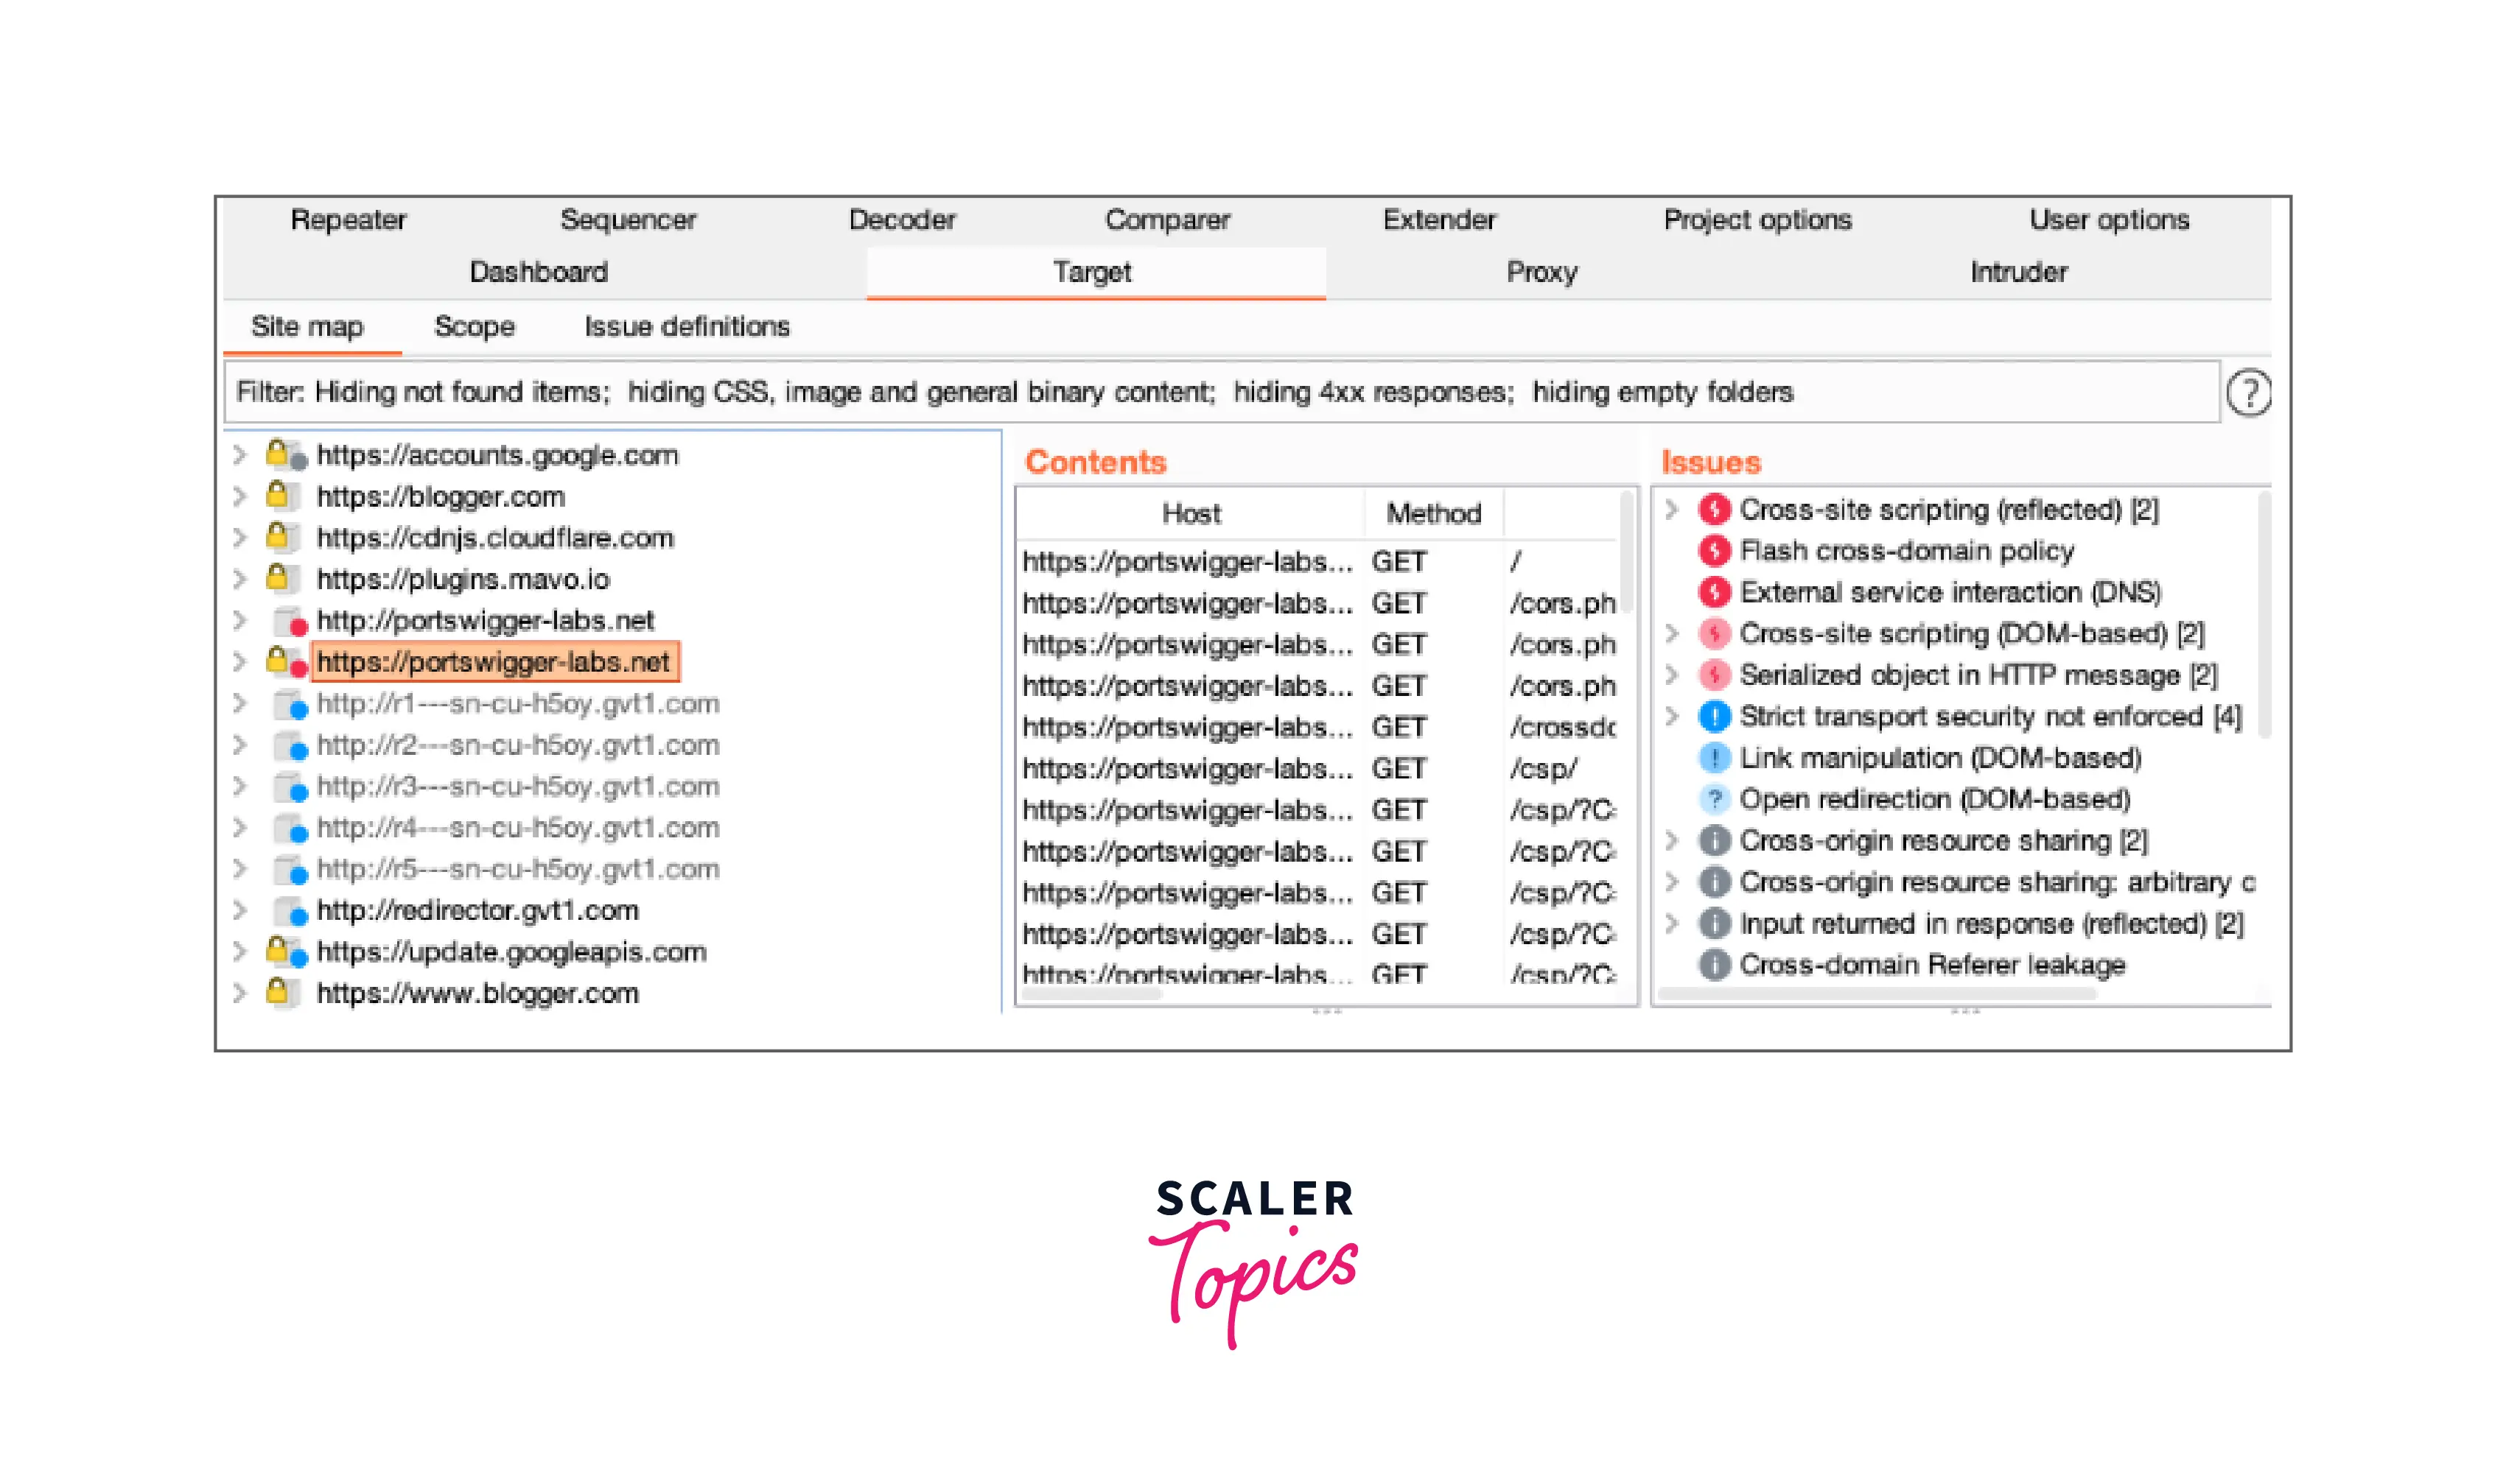Click the gray Cross-domain Referer leakage icon

(1714, 965)
